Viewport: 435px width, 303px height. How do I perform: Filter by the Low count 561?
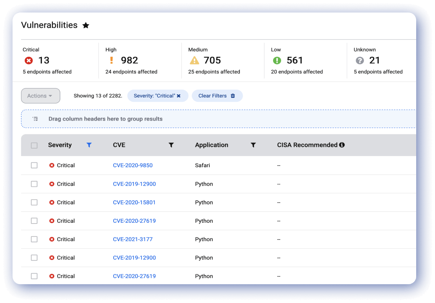click(x=295, y=60)
